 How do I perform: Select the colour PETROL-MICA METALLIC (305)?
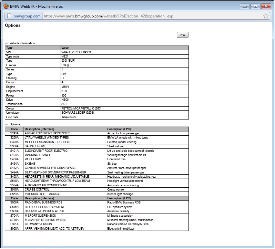[81, 109]
